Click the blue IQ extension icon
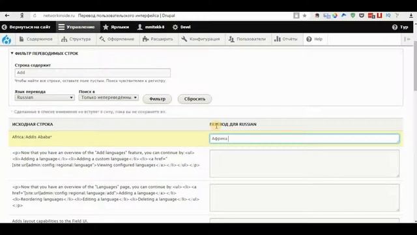417x235 pixels. 388,16
